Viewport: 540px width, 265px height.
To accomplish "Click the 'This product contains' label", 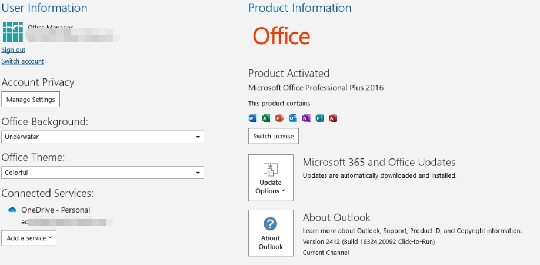I will [279, 104].
